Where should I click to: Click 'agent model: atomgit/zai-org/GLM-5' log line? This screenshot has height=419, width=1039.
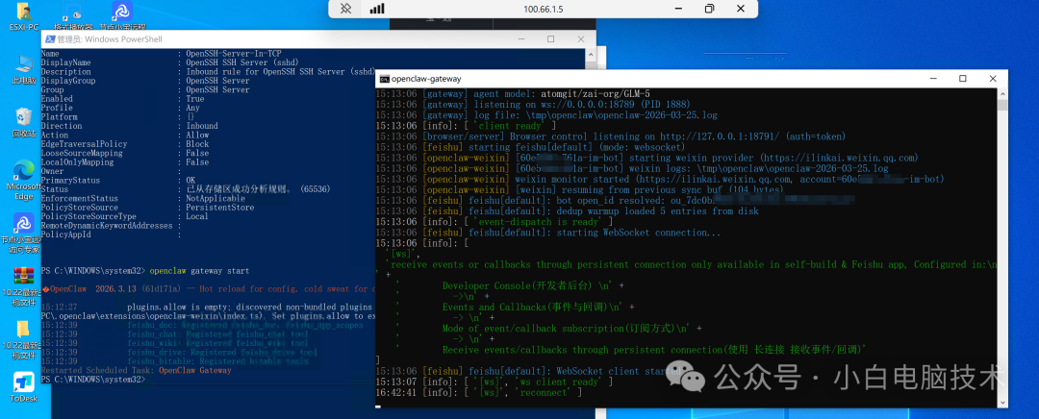[x=512, y=94]
